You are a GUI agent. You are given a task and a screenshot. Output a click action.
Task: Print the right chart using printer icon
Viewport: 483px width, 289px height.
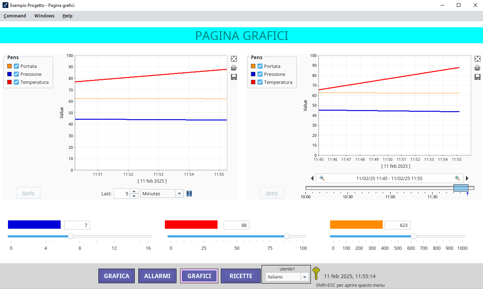click(x=478, y=68)
